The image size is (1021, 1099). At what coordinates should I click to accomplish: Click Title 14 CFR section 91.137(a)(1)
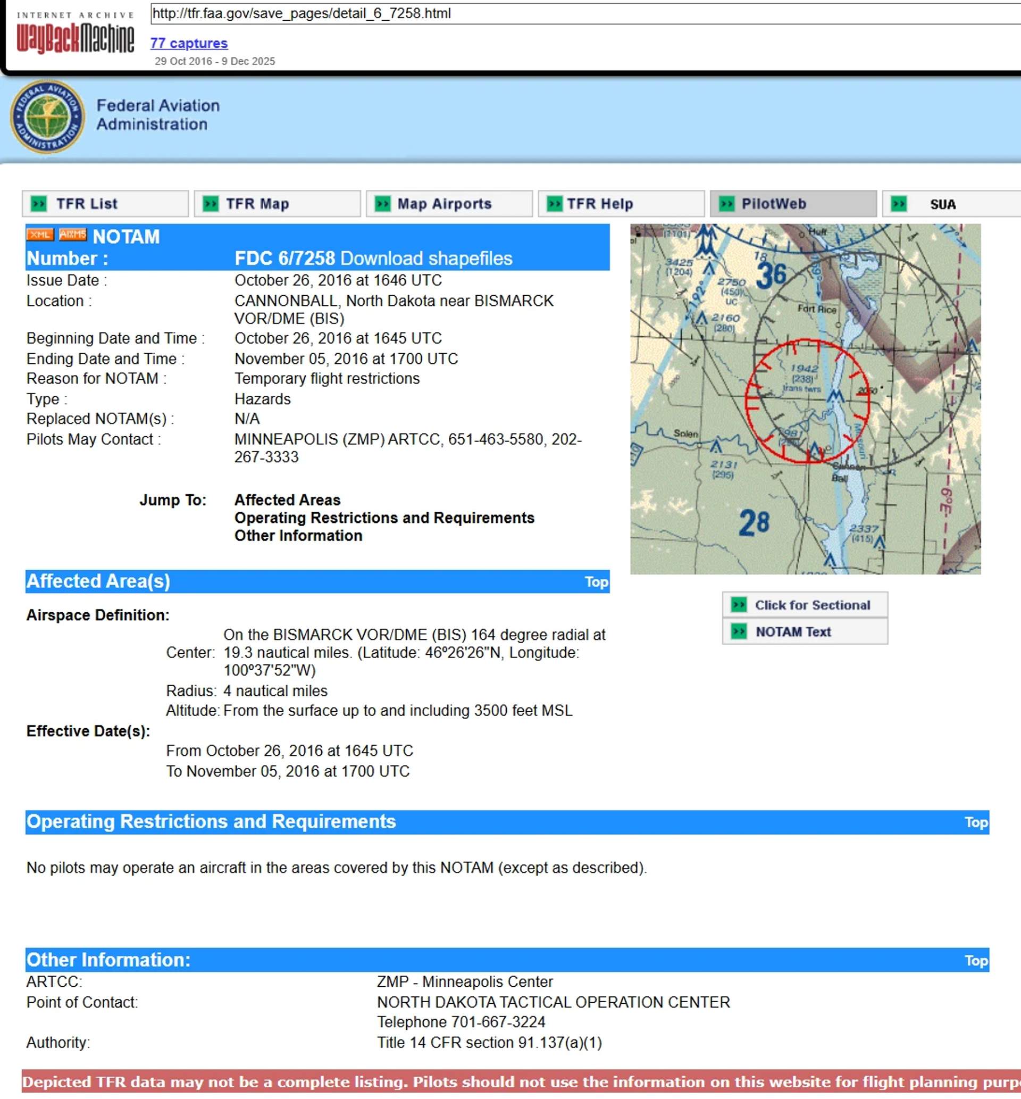coord(490,1043)
